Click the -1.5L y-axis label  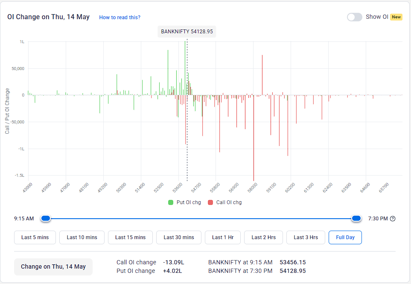tap(19, 176)
